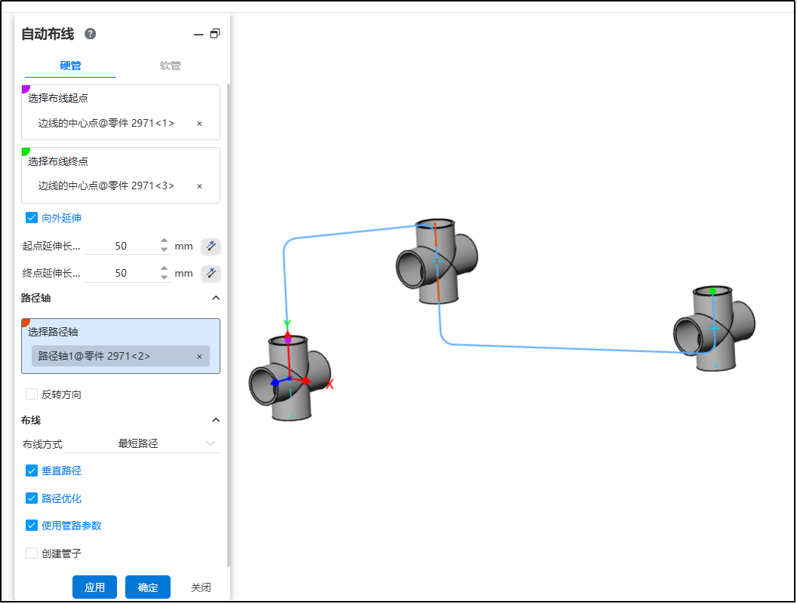Click measure icon beside 起点延伸长度
The height and width of the screenshot is (604, 797).
[211, 246]
